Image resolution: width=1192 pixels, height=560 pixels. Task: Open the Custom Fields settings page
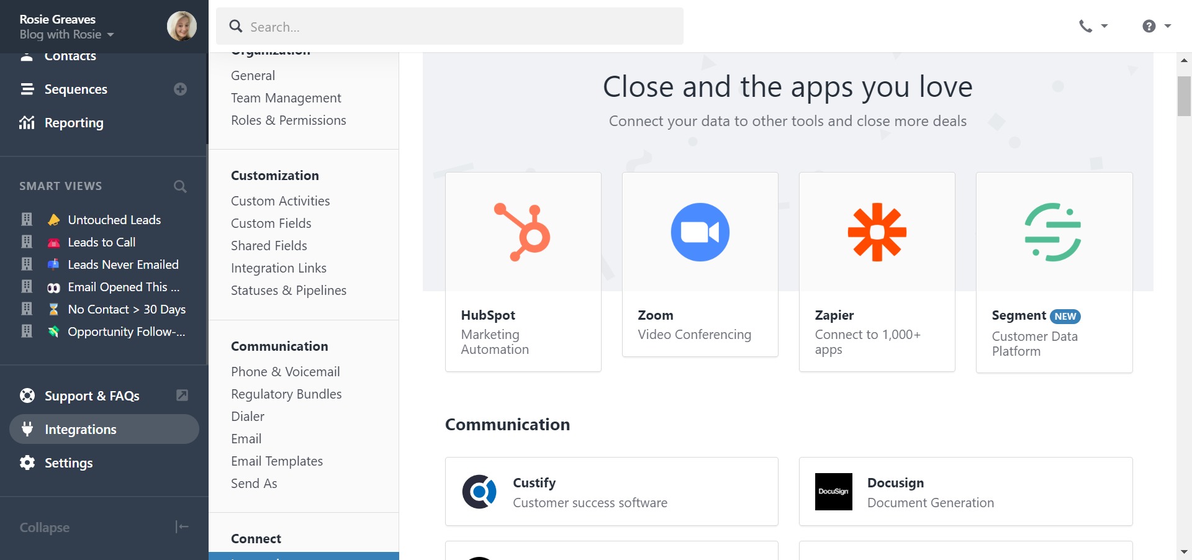(x=271, y=223)
